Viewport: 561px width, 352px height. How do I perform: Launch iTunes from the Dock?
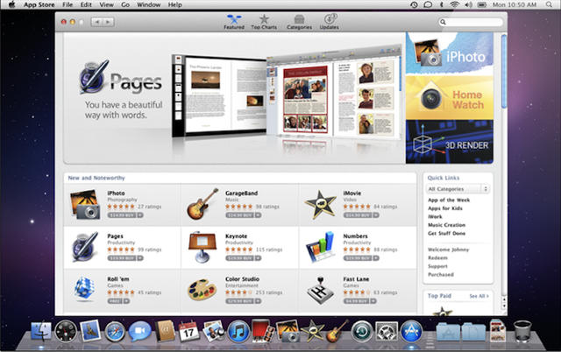pyautogui.click(x=238, y=332)
